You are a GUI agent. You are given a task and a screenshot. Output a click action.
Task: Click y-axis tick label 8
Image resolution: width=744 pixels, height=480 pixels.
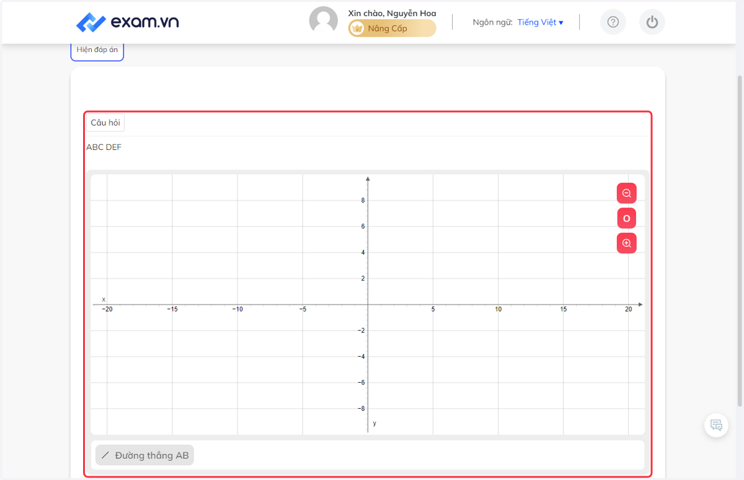point(363,201)
